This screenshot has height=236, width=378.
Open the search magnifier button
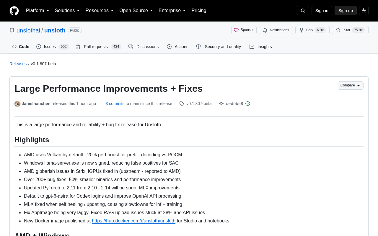pyautogui.click(x=303, y=11)
